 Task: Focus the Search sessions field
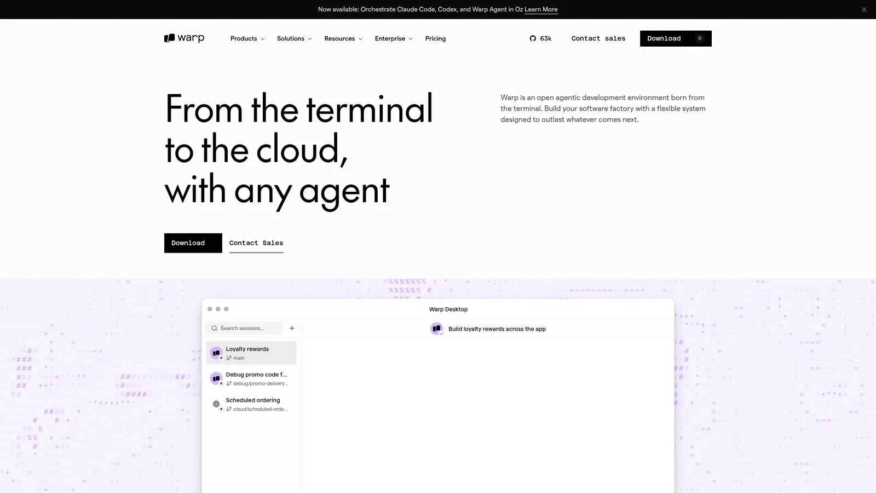[x=245, y=328]
